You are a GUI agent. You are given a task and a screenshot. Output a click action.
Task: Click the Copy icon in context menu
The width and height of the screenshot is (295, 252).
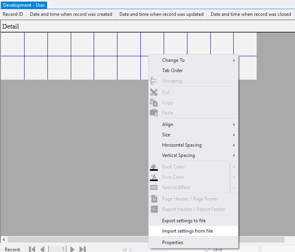[154, 103]
